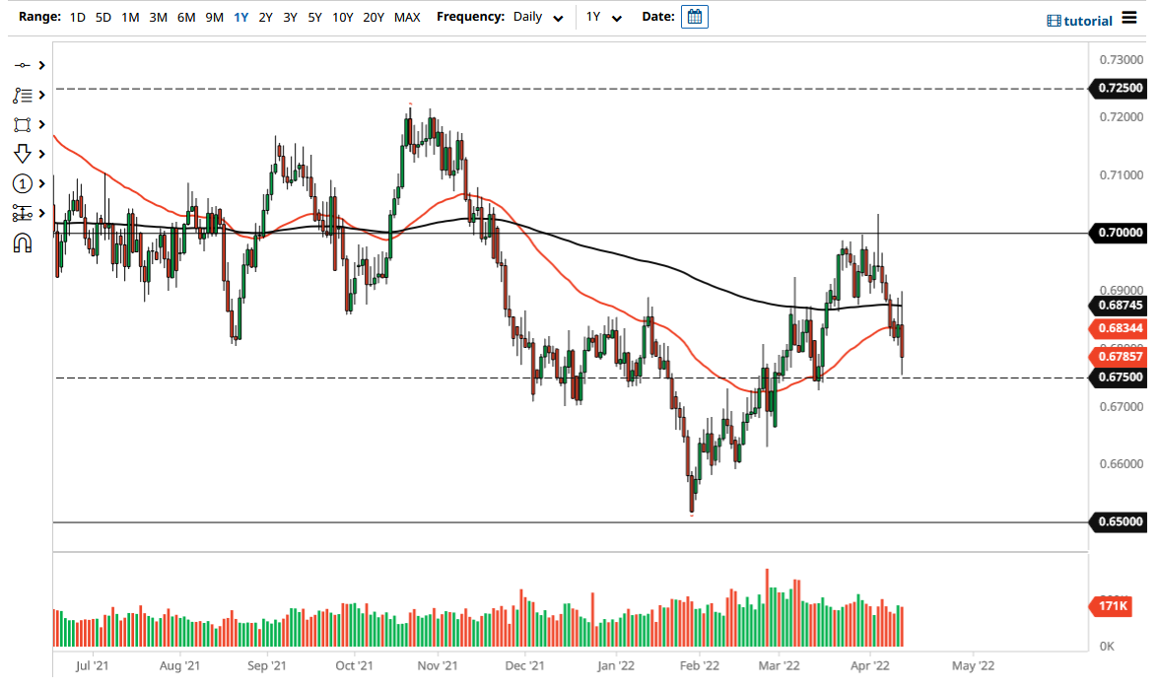Select the MAX range tab
This screenshot has height=689, width=1160.
click(x=407, y=17)
